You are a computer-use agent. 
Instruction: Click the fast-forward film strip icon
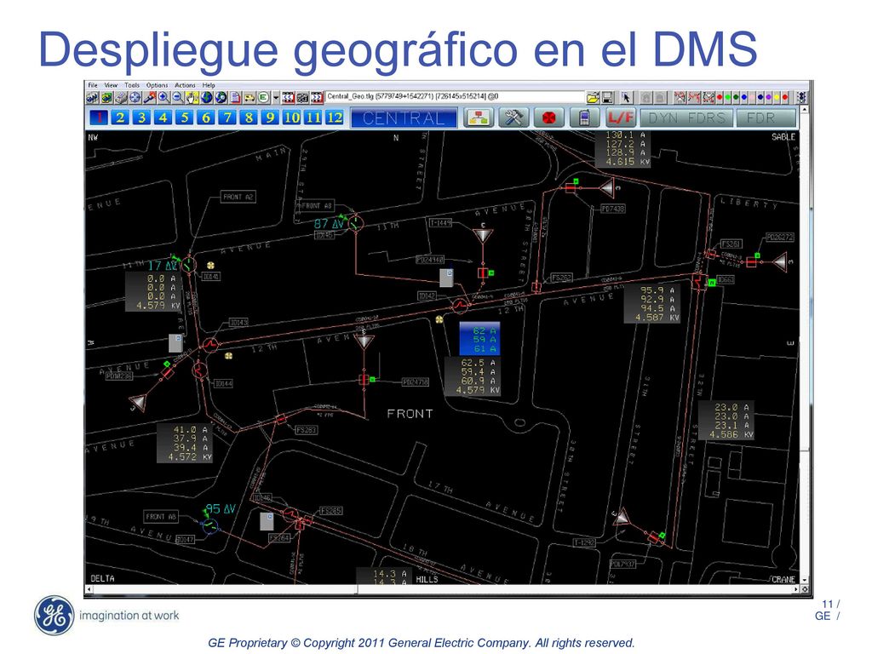pyautogui.click(x=317, y=98)
